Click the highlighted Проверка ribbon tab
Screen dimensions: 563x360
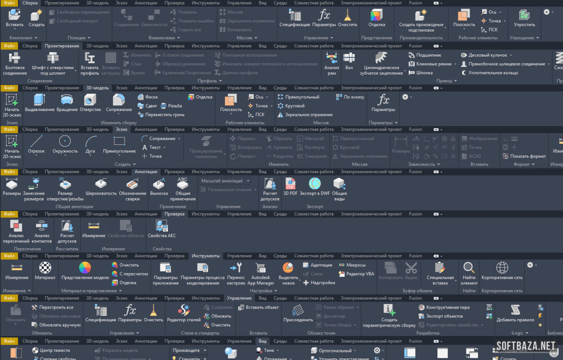174,214
